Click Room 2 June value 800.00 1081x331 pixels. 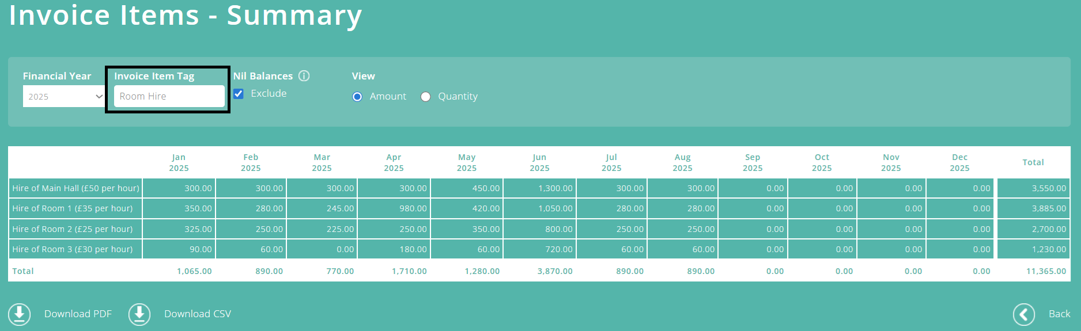tap(559, 229)
